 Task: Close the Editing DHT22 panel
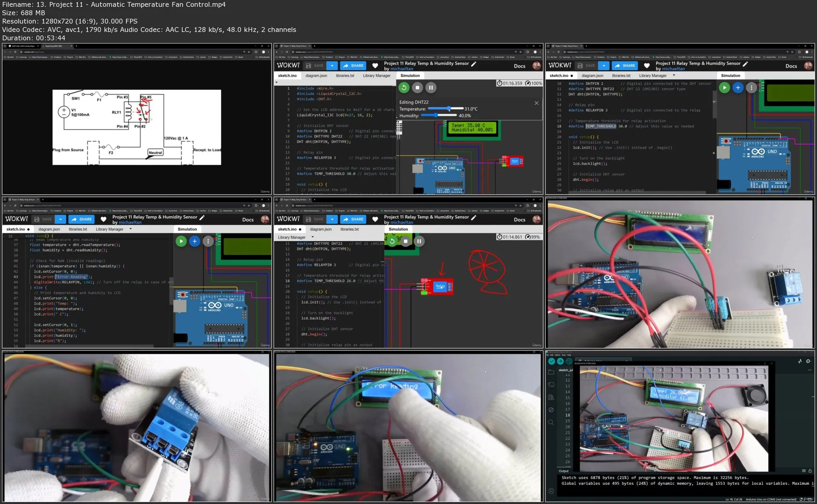537,103
